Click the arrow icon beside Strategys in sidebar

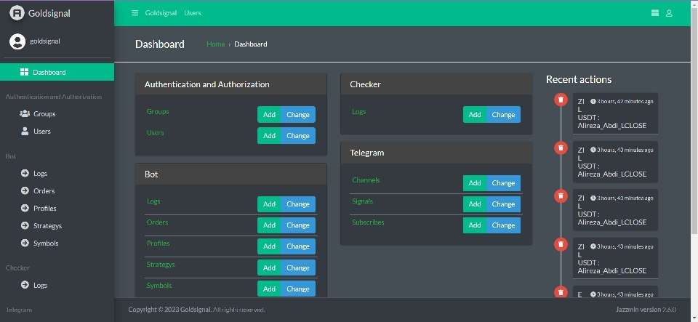coord(25,226)
